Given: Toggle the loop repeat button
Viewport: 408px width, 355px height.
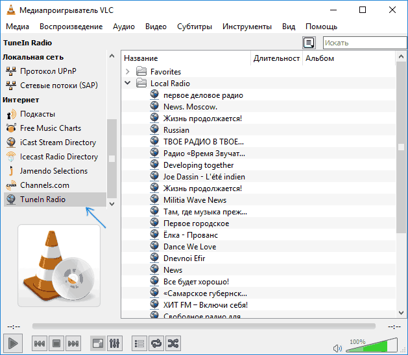Looking at the screenshot, I should [x=156, y=343].
